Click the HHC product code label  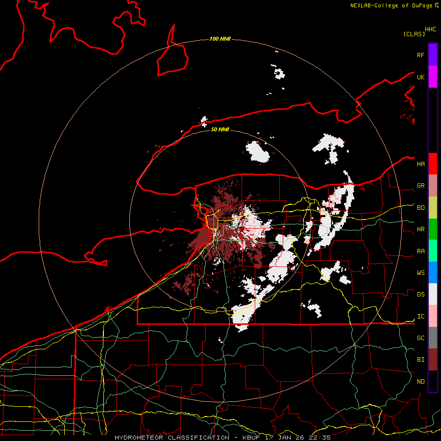click(430, 29)
